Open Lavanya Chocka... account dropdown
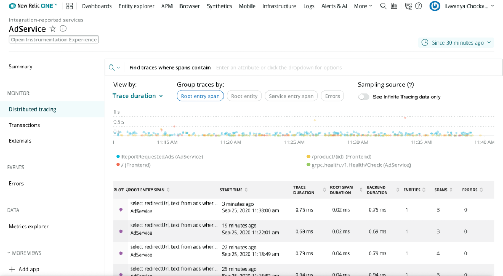This screenshot has height=276, width=503. [470, 6]
